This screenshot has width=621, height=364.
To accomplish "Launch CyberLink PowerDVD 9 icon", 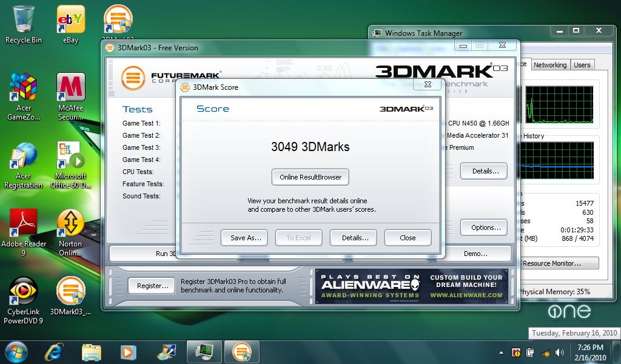I will 24,301.
